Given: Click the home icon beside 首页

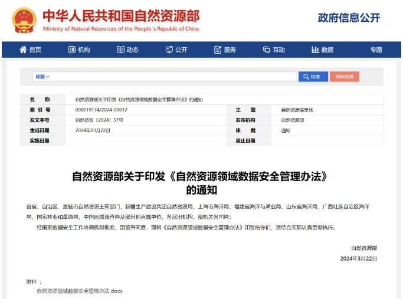Looking at the screenshot, I should tap(23, 50).
